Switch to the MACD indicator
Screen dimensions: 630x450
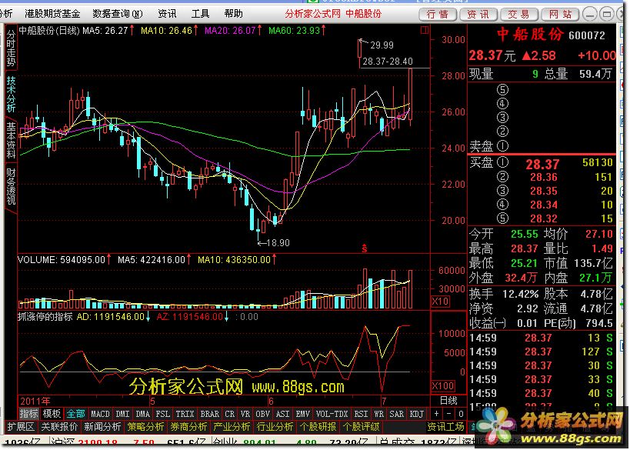pos(100,413)
